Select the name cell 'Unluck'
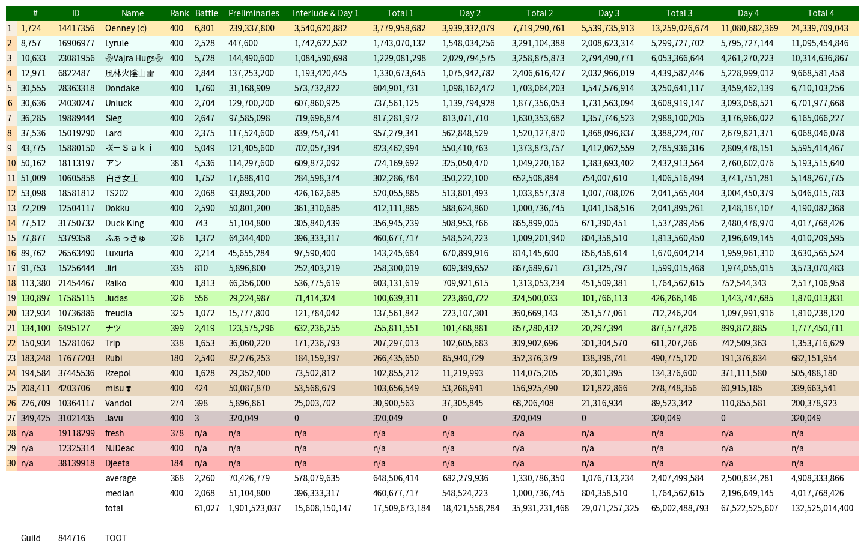Viewport: 864px width, 552px height. (118, 103)
